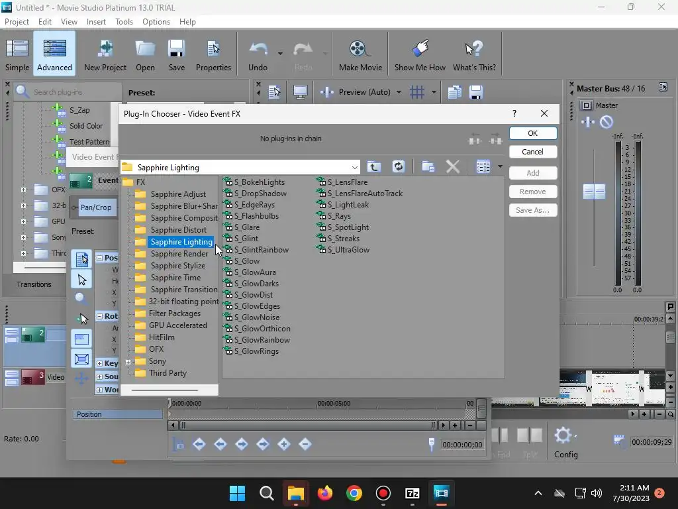Switch to the Transitions tab
Image resolution: width=678 pixels, height=509 pixels.
[34, 284]
